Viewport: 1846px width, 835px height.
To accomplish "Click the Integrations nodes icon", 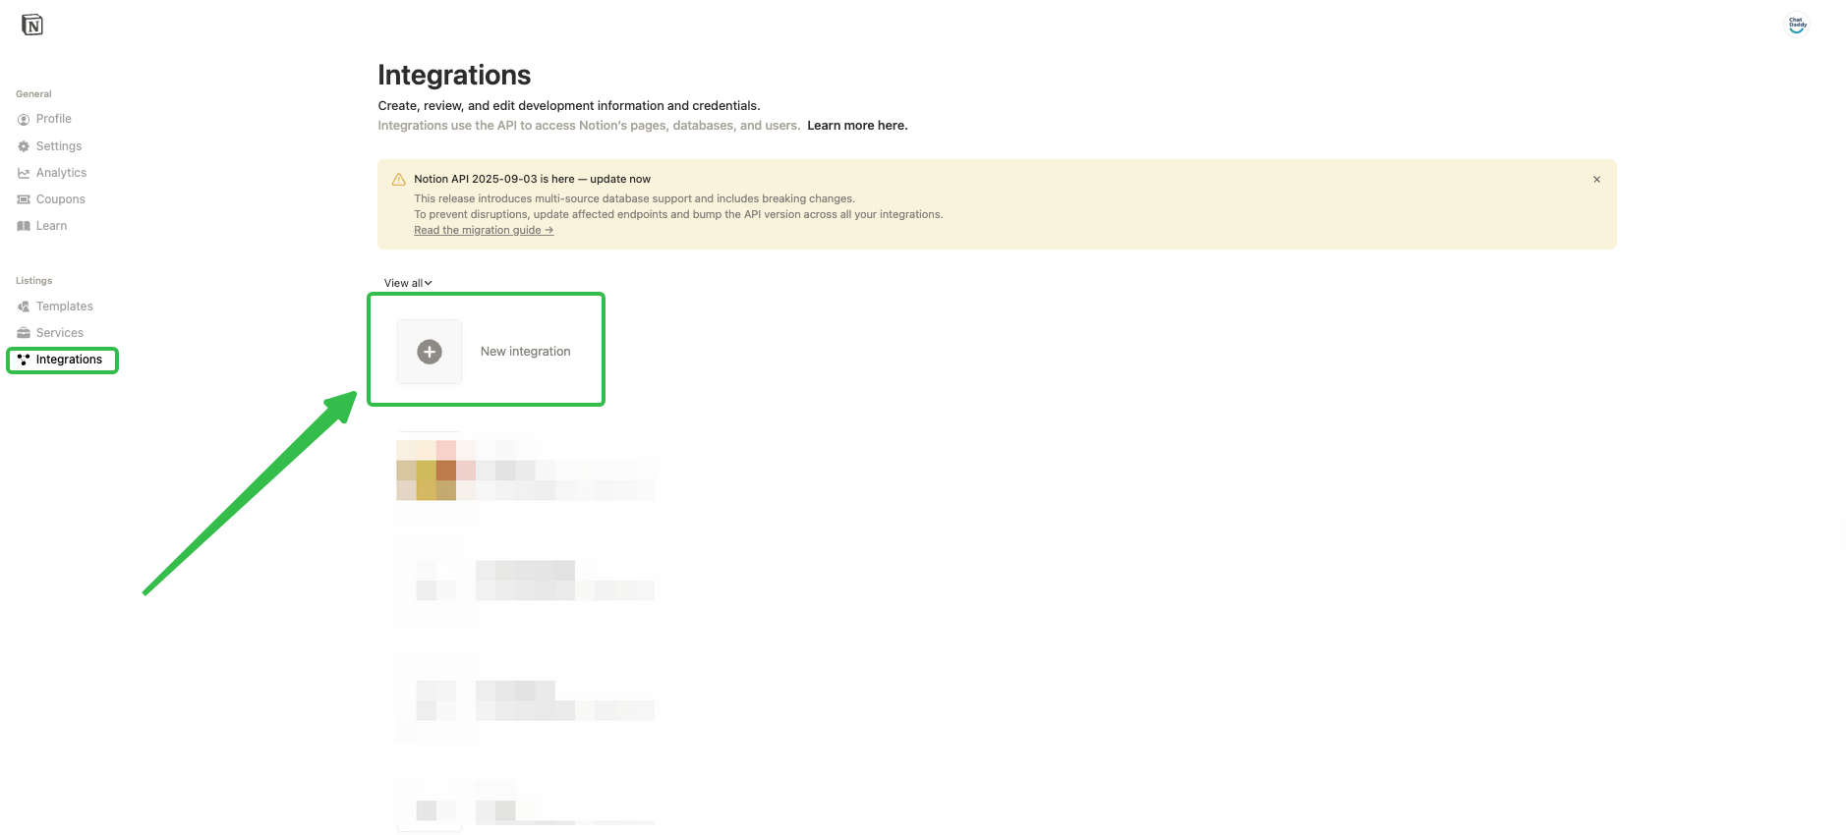I will (x=24, y=360).
